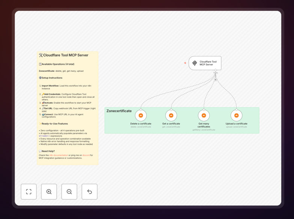Viewport: 294px width, 219px height.
Task: Click the Zero configuration feature bullet
Action: click(x=62, y=131)
